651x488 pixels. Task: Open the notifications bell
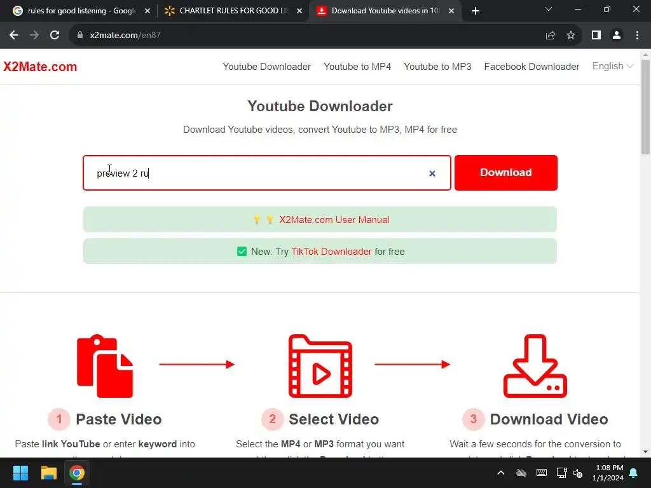click(x=634, y=473)
